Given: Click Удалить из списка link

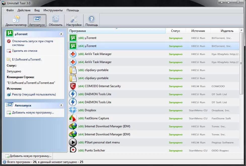Looking at the screenshot, I should 25,51.
